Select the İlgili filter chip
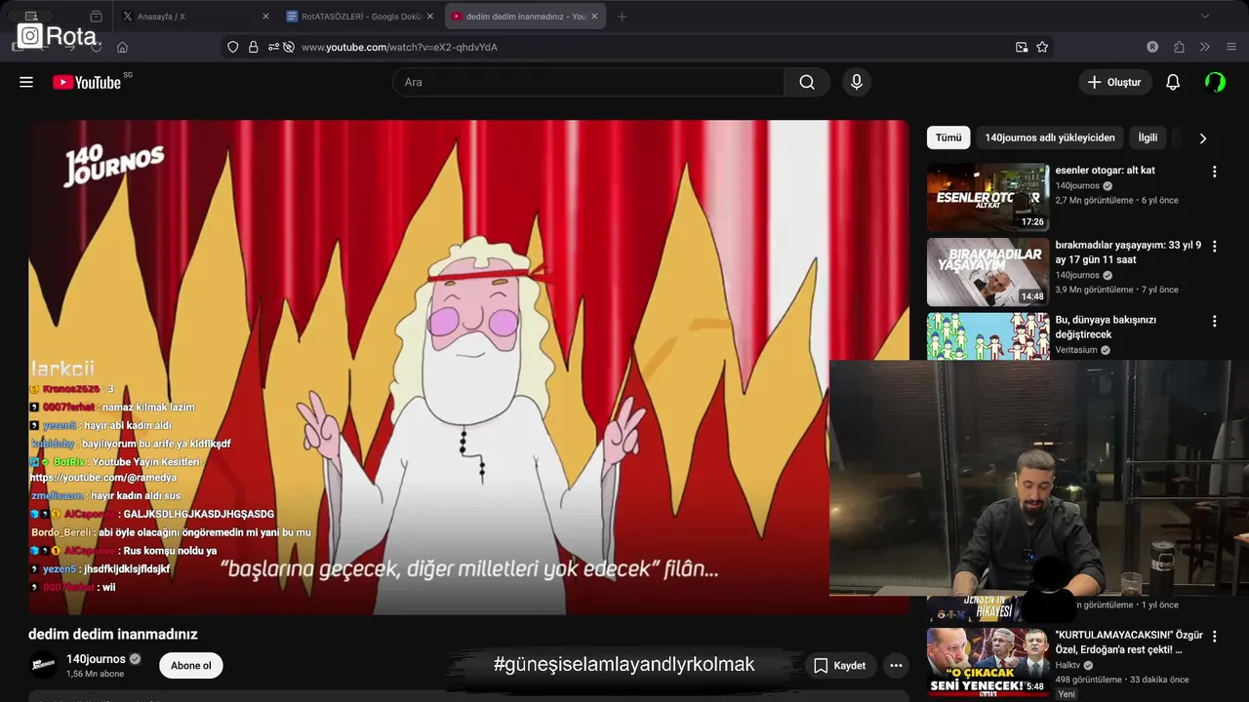 point(1148,137)
